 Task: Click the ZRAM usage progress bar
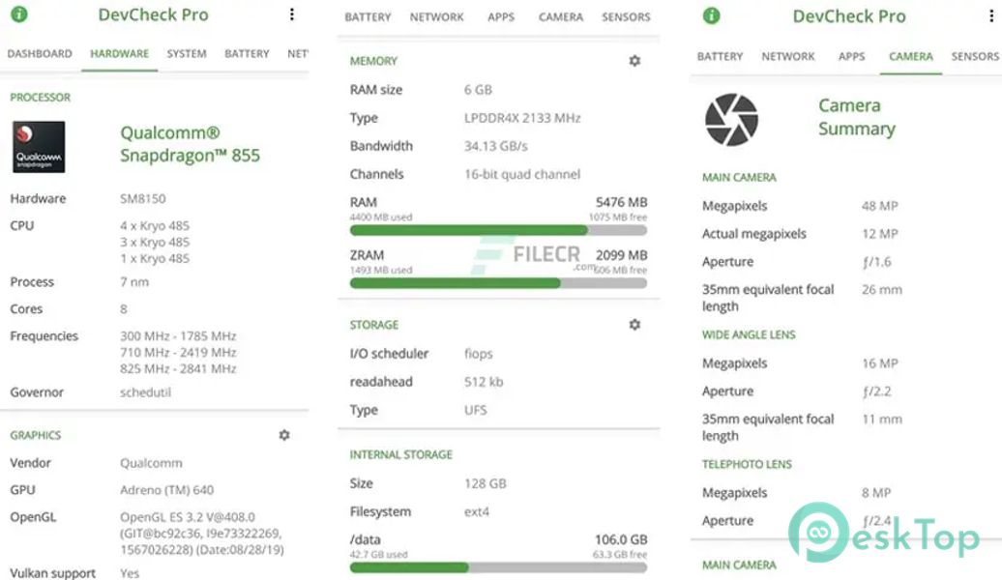pos(498,283)
